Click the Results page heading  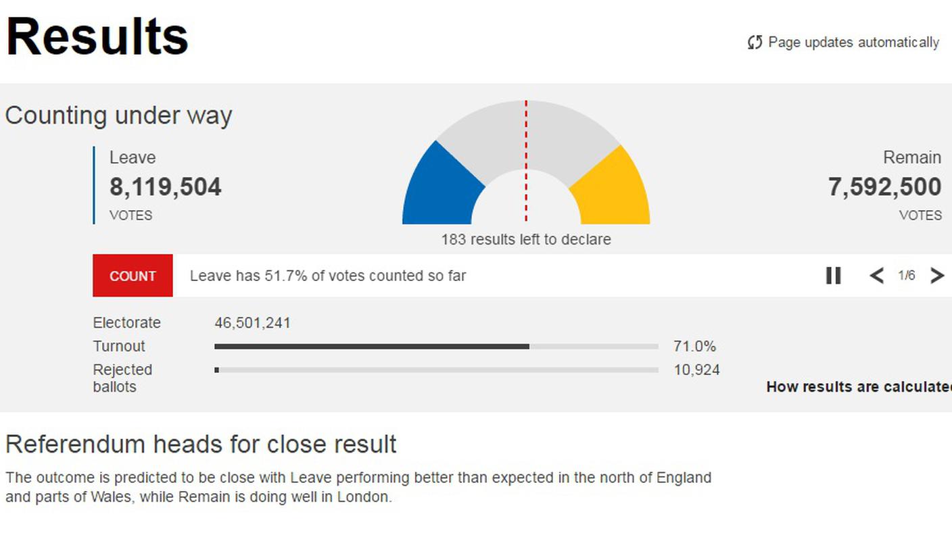pyautogui.click(x=97, y=36)
